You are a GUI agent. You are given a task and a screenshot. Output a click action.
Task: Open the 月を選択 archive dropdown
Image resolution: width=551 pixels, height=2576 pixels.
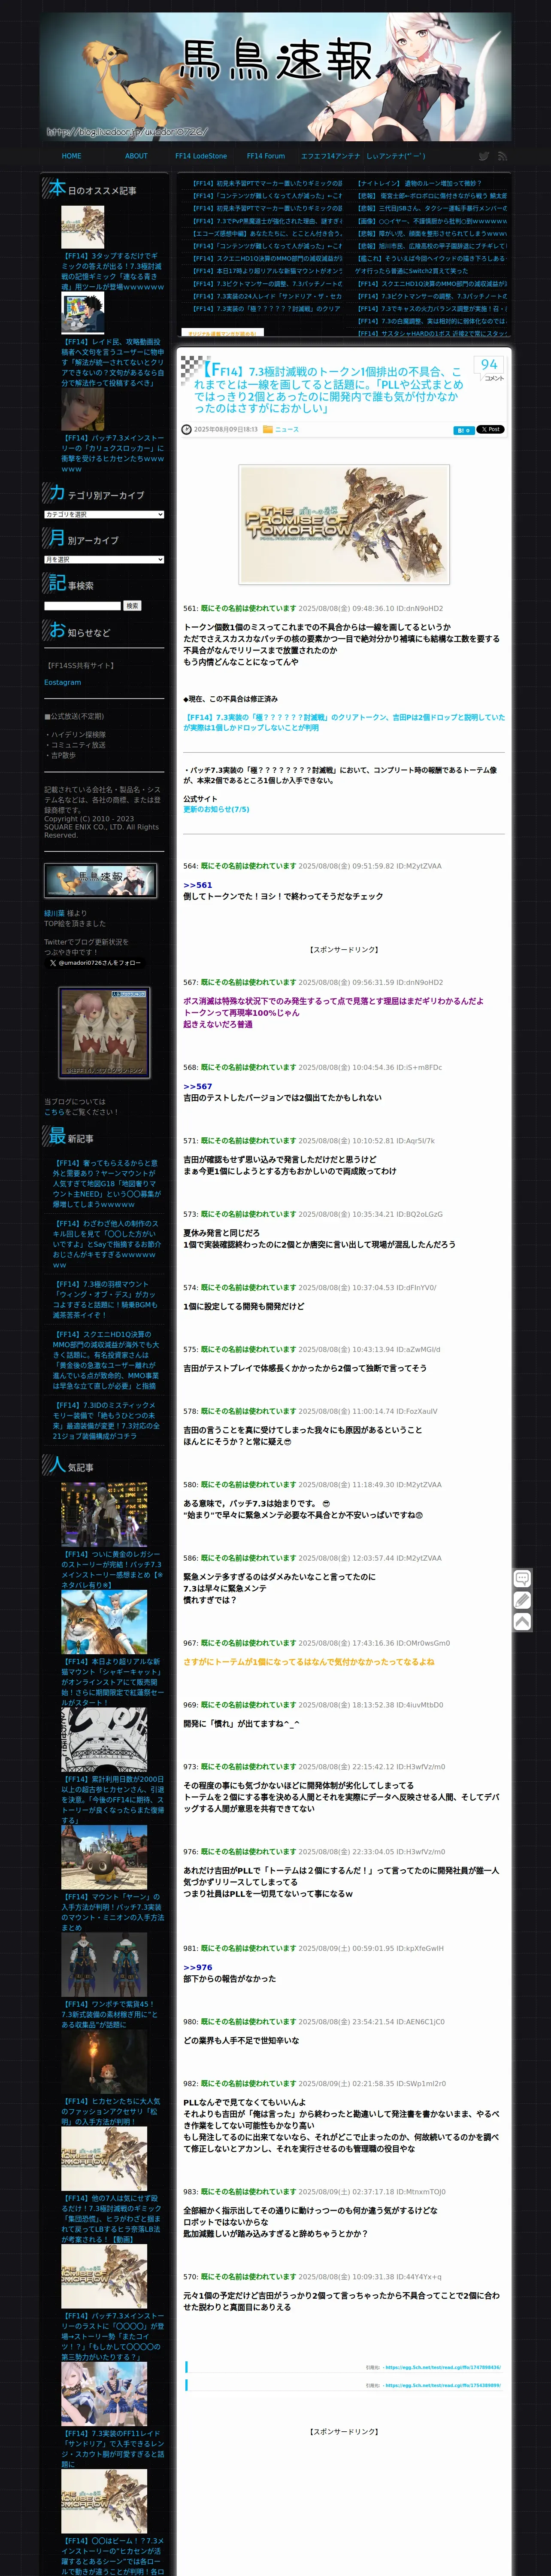[x=104, y=560]
